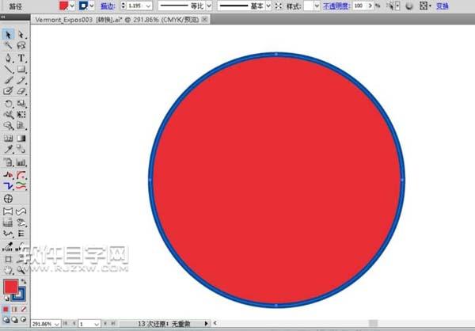
Task: Enable Draw Normal mode
Action: [6, 319]
